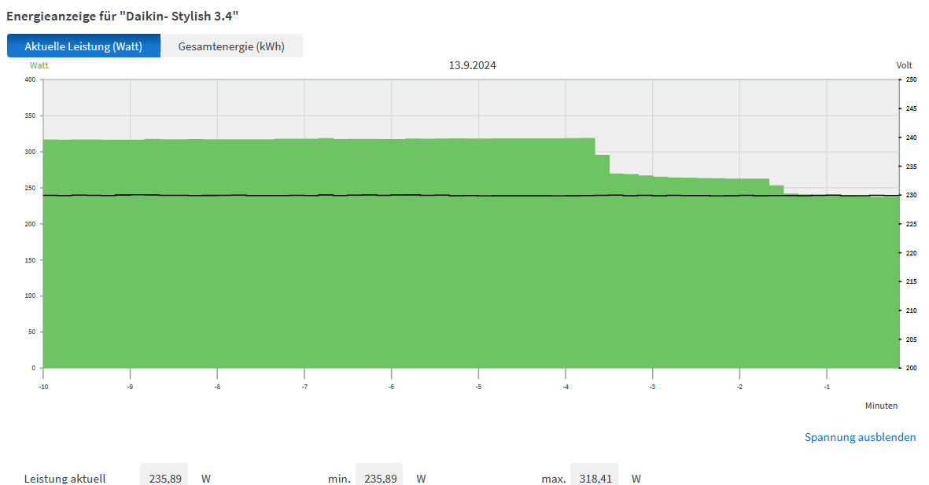Click the Volt axis label
This screenshot has height=485, width=929.
pos(904,65)
